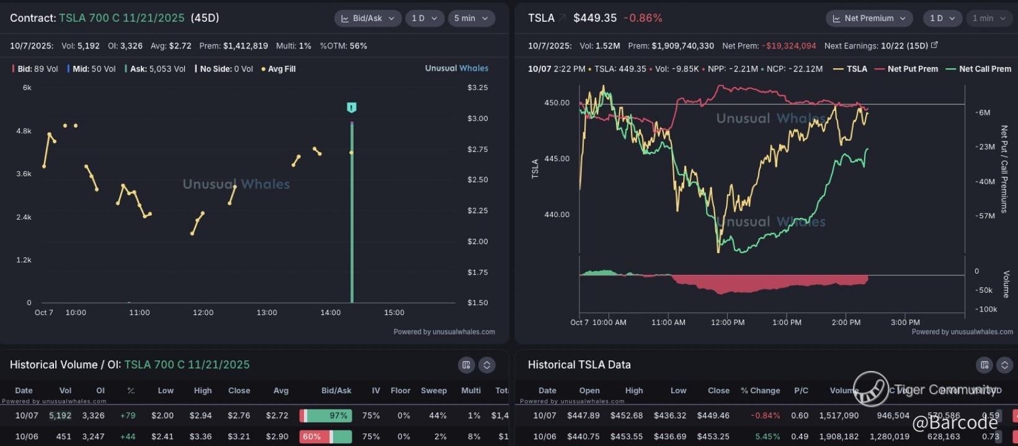Click the green ask volume bar in chart

pyautogui.click(x=352, y=214)
